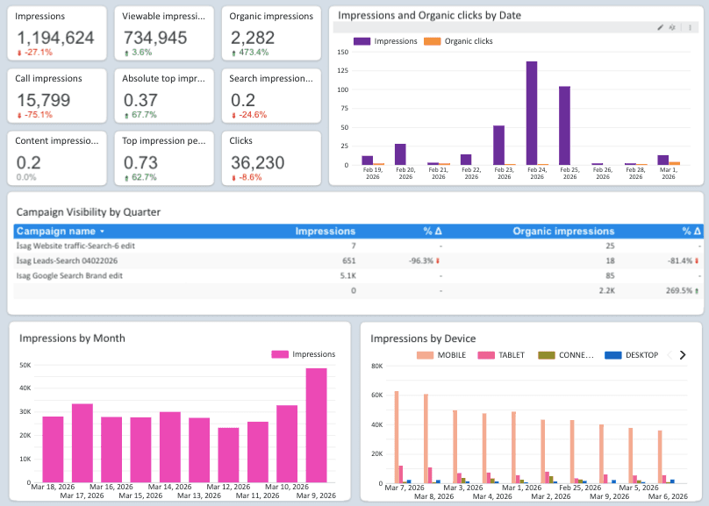The width and height of the screenshot is (709, 506).
Task: Open the three-dot options menu on the date chart
Action: (690, 27)
